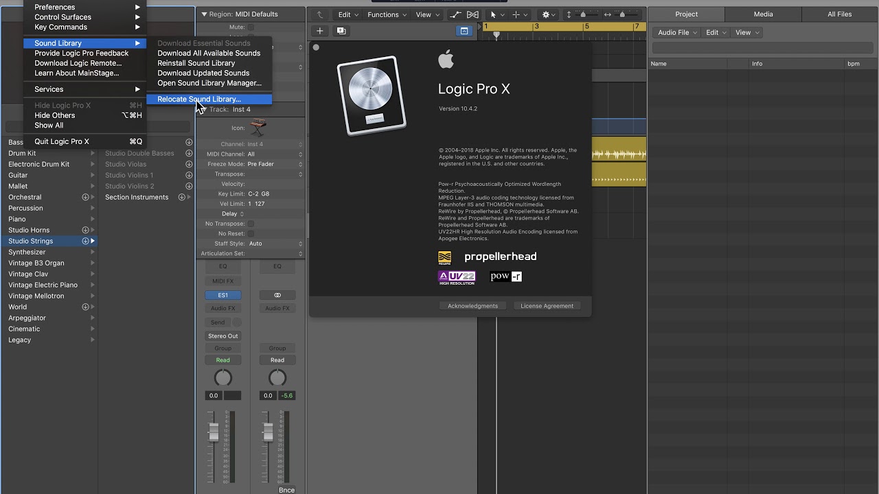The height and width of the screenshot is (494, 879).
Task: Download Studio Horns sounds via download icon
Action: coord(86,230)
